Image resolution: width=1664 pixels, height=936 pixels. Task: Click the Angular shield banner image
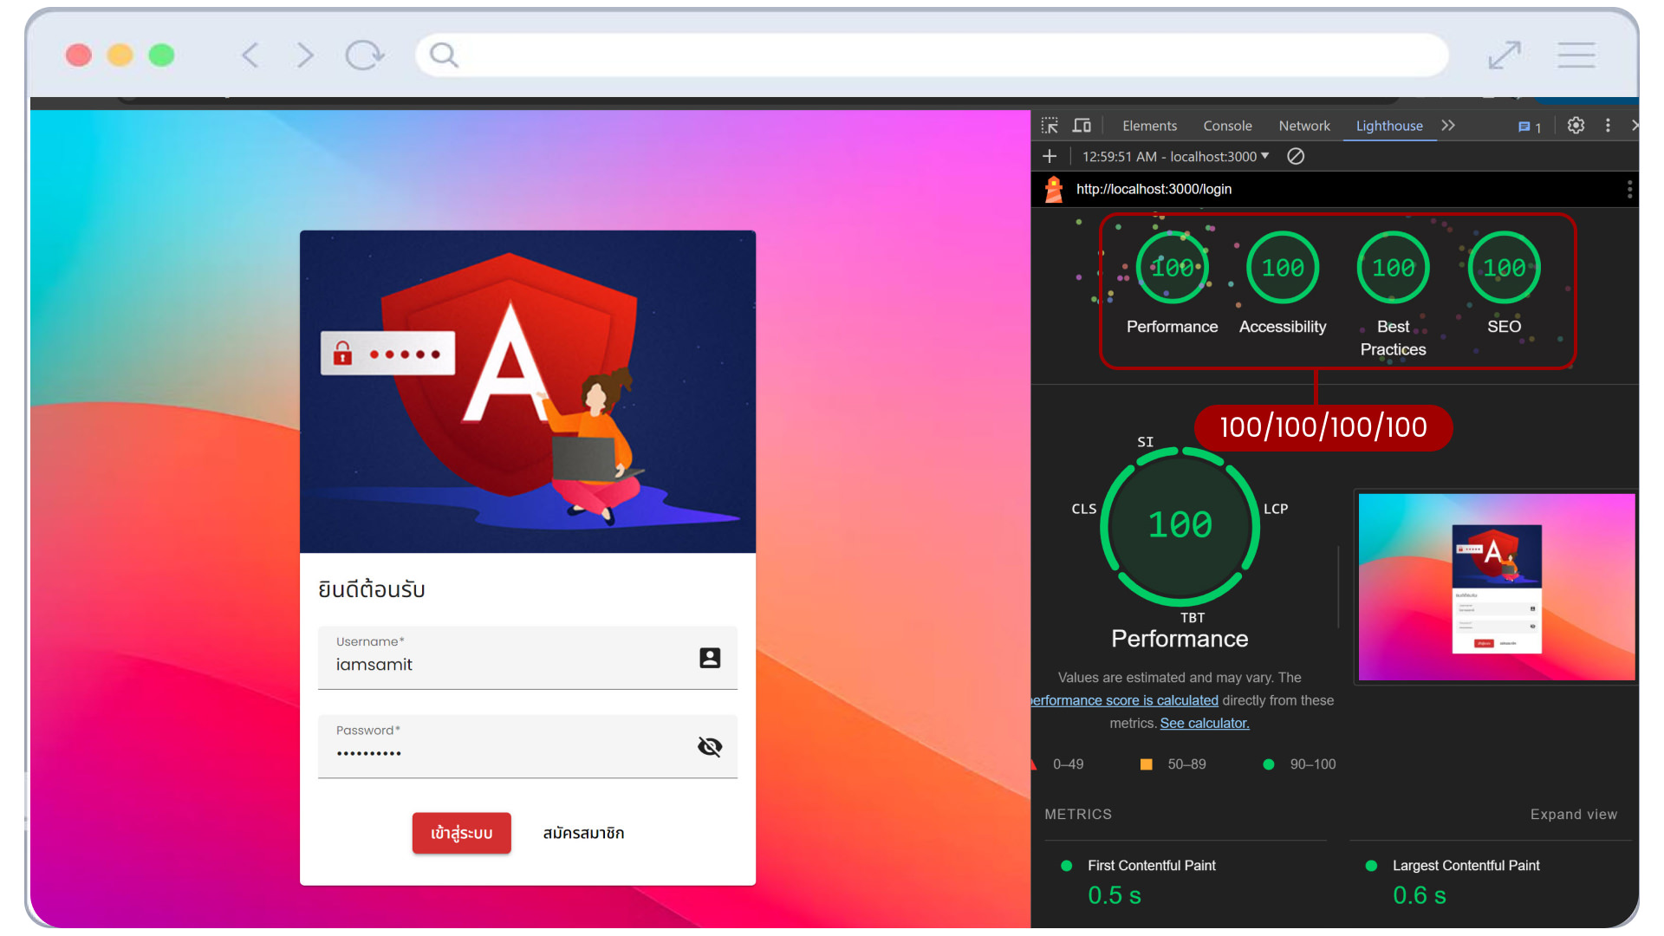[527, 392]
